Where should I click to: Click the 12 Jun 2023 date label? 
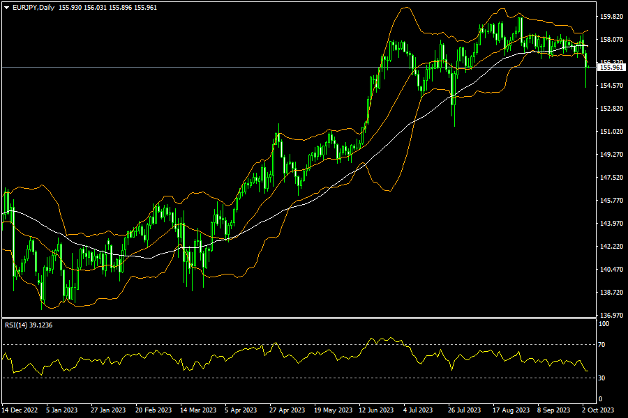pyautogui.click(x=376, y=410)
